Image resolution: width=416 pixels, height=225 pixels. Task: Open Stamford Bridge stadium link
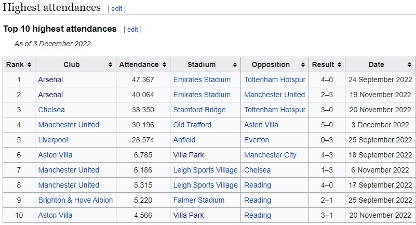click(199, 110)
